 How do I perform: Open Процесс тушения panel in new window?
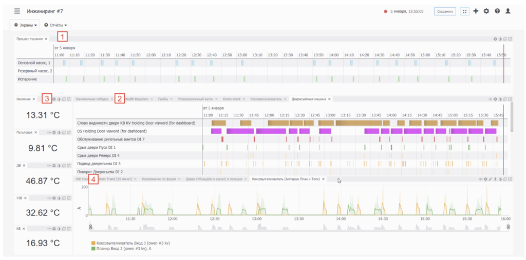pos(510,39)
